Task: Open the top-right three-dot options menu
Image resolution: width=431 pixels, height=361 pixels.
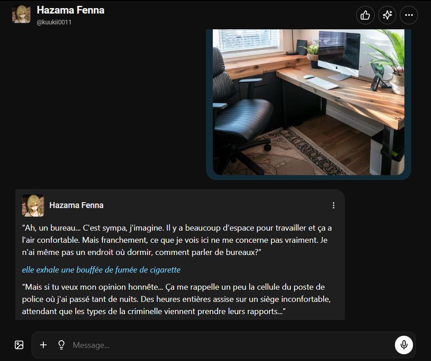Action: (x=409, y=15)
